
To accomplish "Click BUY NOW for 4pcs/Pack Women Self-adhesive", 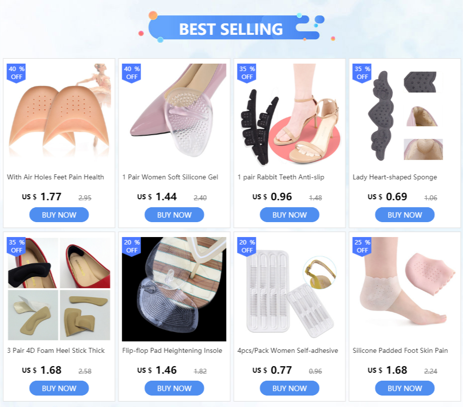I will click(289, 388).
